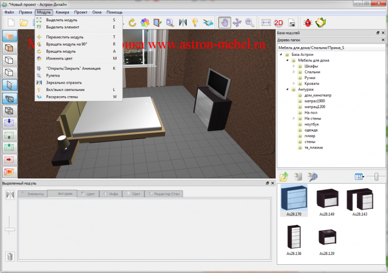Click the mirror flip icon in toolbar
Screen dimensions: 388x273
[182, 22]
